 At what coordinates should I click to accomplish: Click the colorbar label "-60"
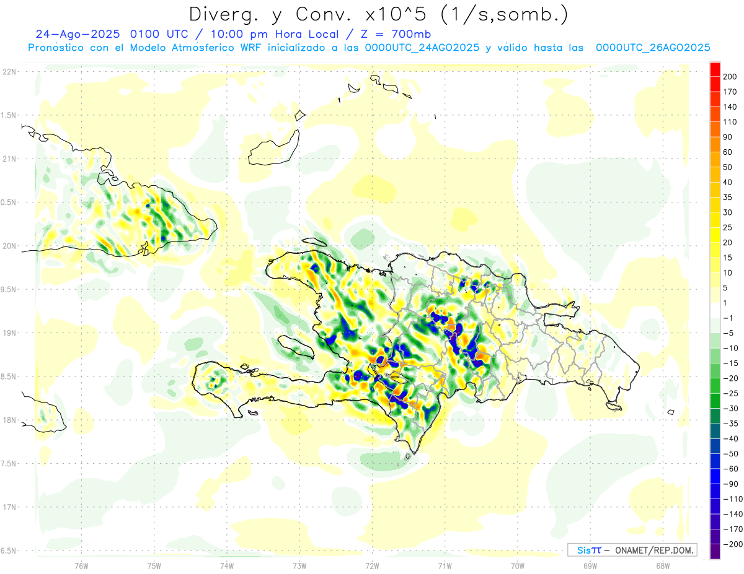(x=731, y=469)
